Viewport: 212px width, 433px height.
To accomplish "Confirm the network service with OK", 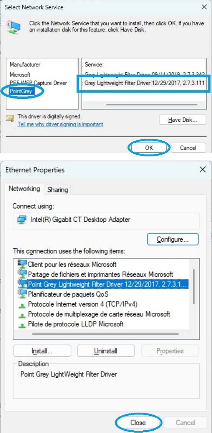I will (149, 148).
